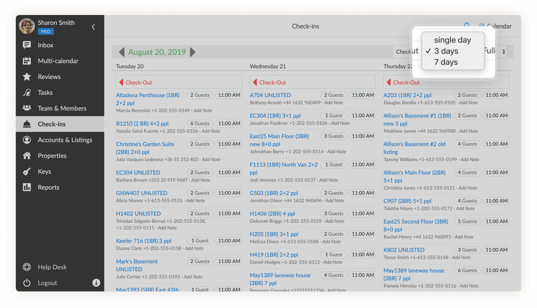Open Inbox via its chat icon
Image resolution: width=537 pixels, height=308 pixels.
(27, 45)
